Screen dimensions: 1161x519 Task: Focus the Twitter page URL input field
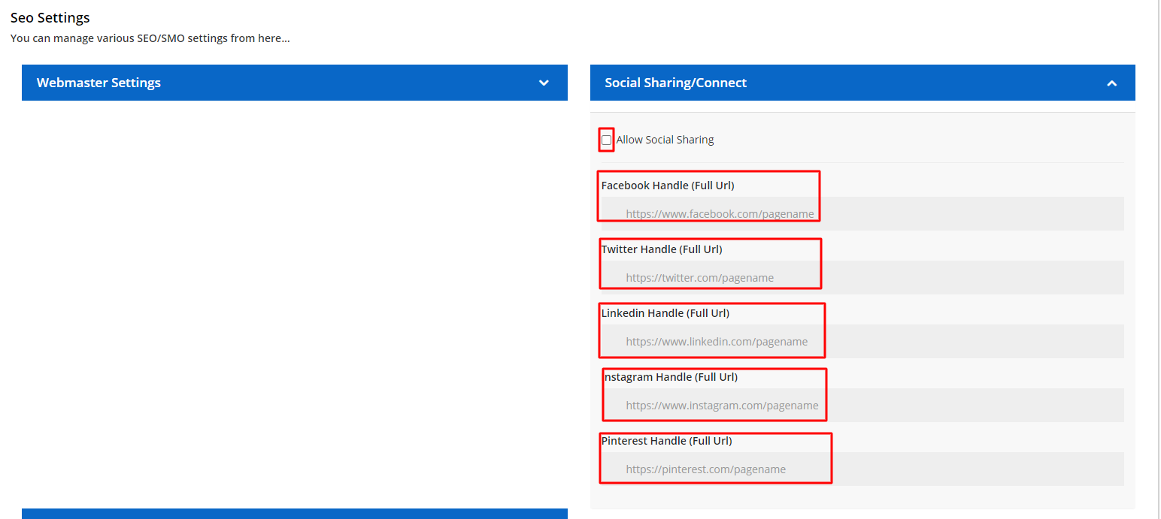(862, 278)
